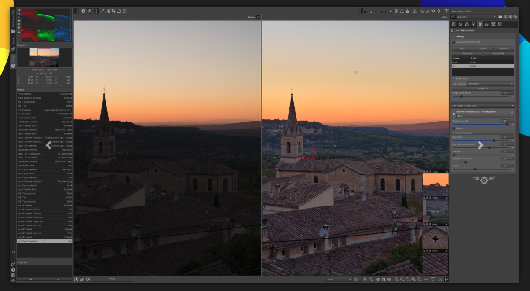
Task: Toggle Local Adjustments power button
Action: coord(452,31)
